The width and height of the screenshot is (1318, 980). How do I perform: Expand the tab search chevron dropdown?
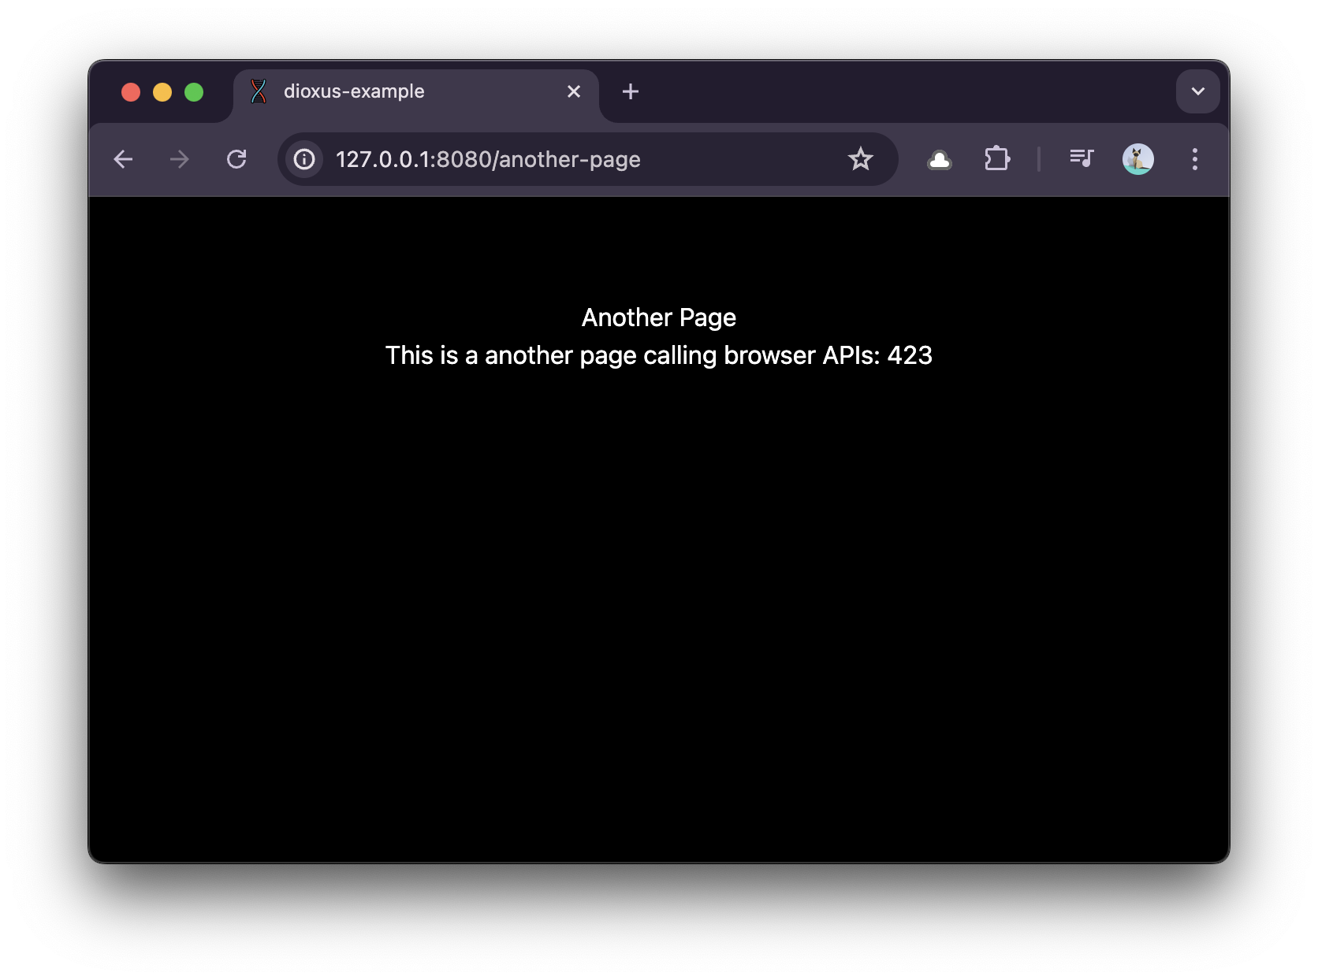(1197, 91)
